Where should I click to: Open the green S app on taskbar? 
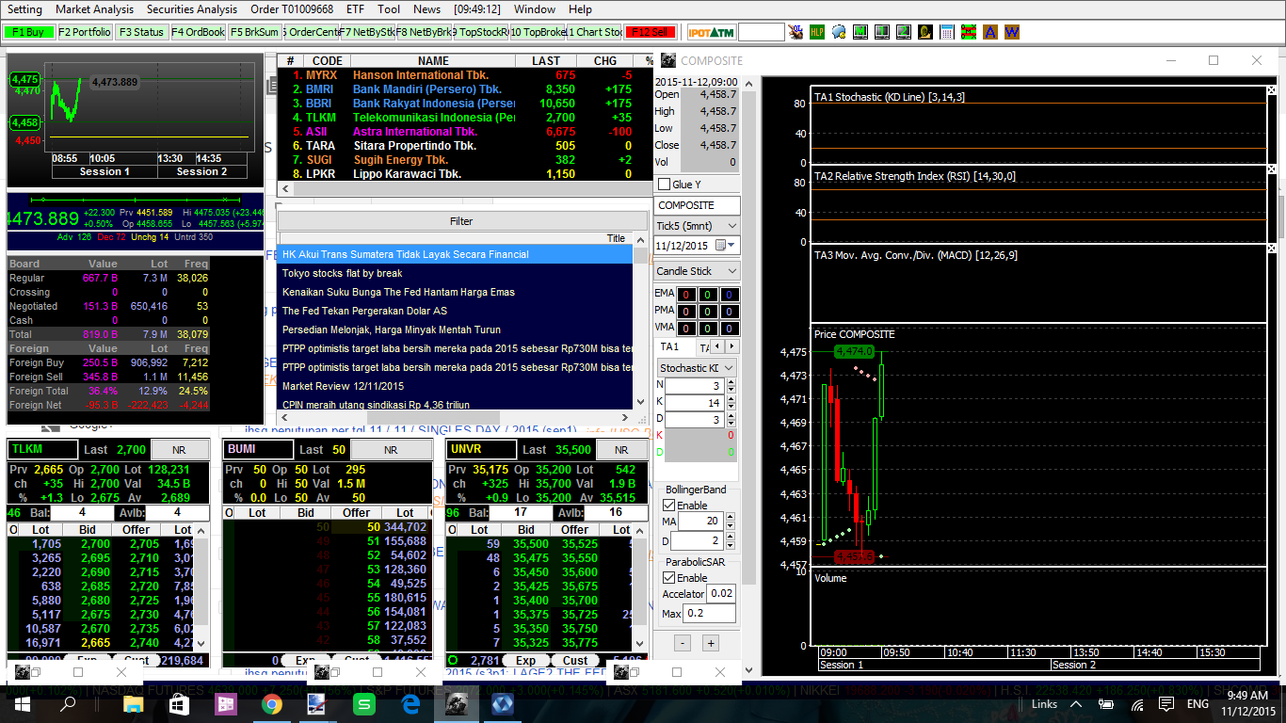[x=364, y=704]
